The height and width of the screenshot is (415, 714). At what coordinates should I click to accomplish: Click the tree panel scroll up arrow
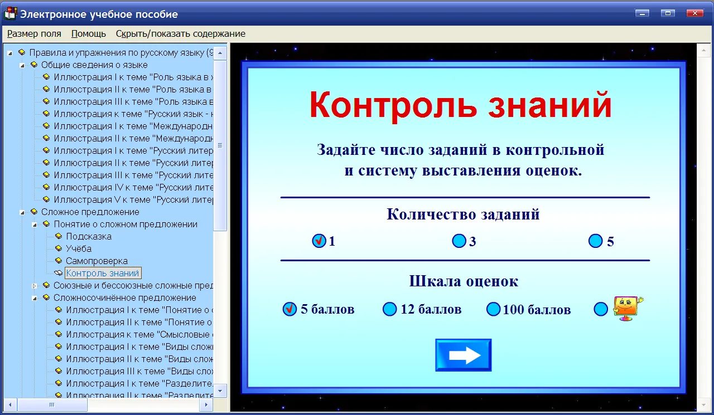[220, 53]
